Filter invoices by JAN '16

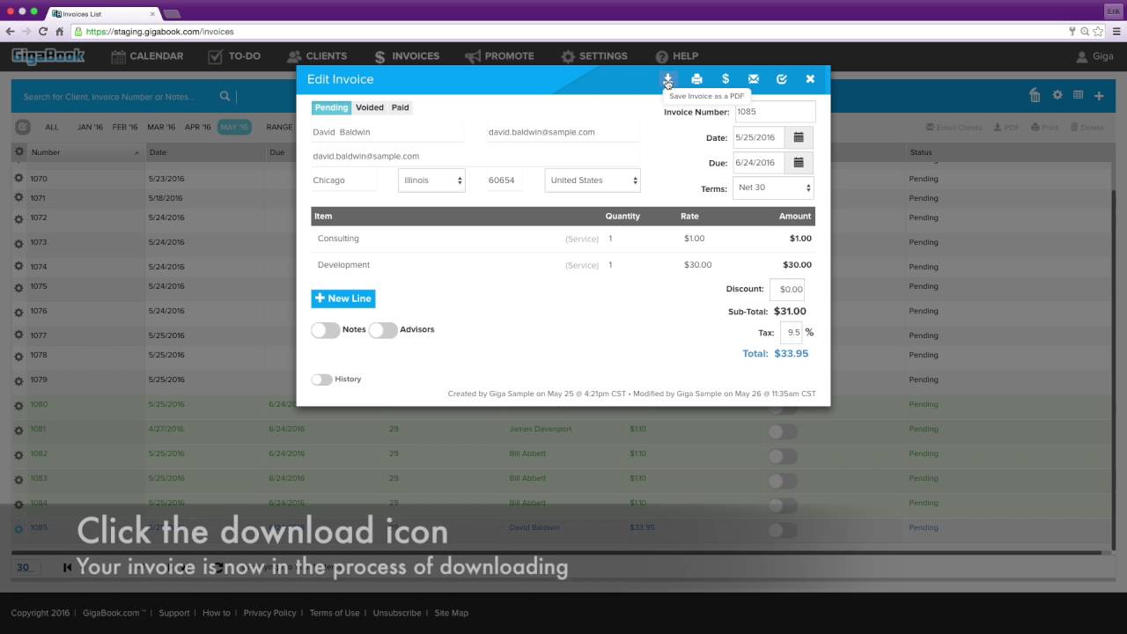click(x=90, y=128)
